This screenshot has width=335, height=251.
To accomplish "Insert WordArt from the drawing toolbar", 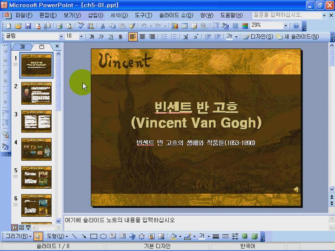I will [132, 236].
